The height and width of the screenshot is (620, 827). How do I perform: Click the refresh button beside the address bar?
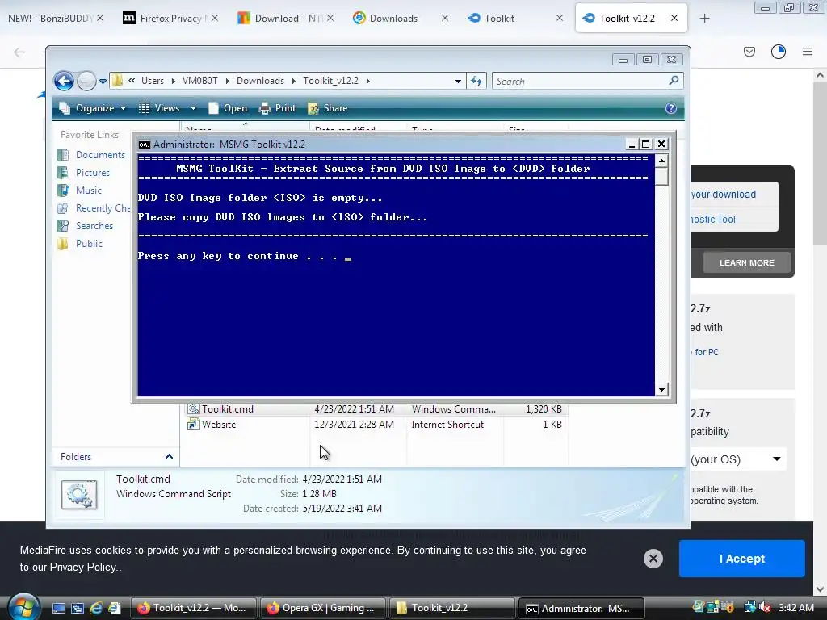point(476,82)
